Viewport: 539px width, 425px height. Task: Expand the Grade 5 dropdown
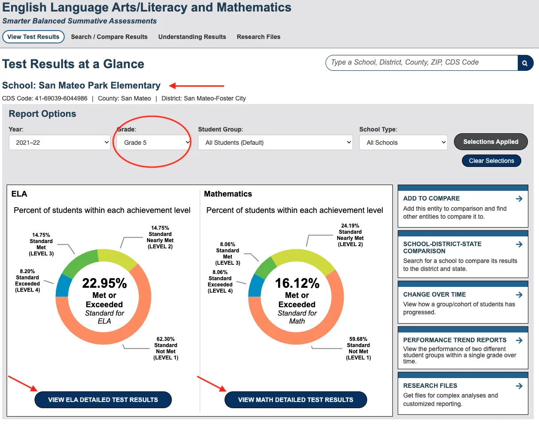[x=154, y=143]
